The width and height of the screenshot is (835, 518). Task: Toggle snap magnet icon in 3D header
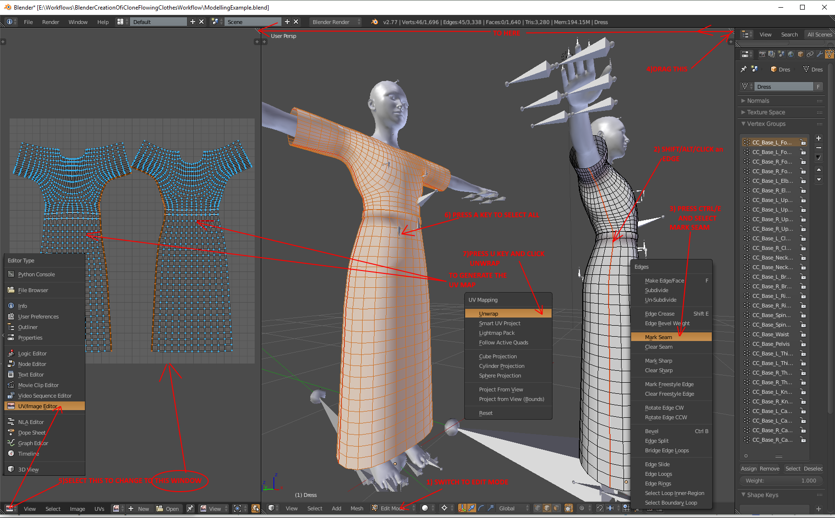point(600,508)
